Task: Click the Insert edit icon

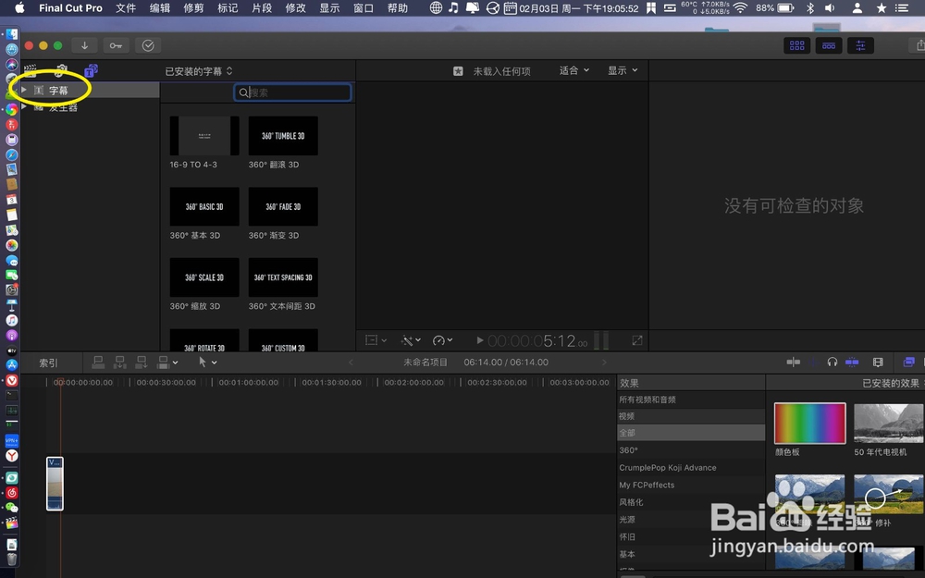Action: click(x=119, y=363)
